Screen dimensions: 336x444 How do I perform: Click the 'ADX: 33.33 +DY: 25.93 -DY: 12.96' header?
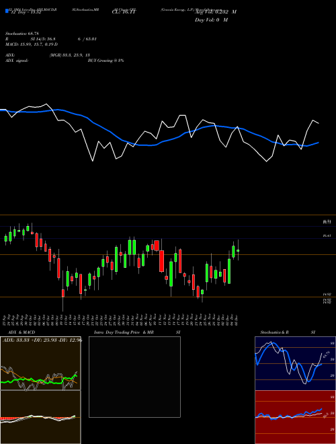[42, 340]
